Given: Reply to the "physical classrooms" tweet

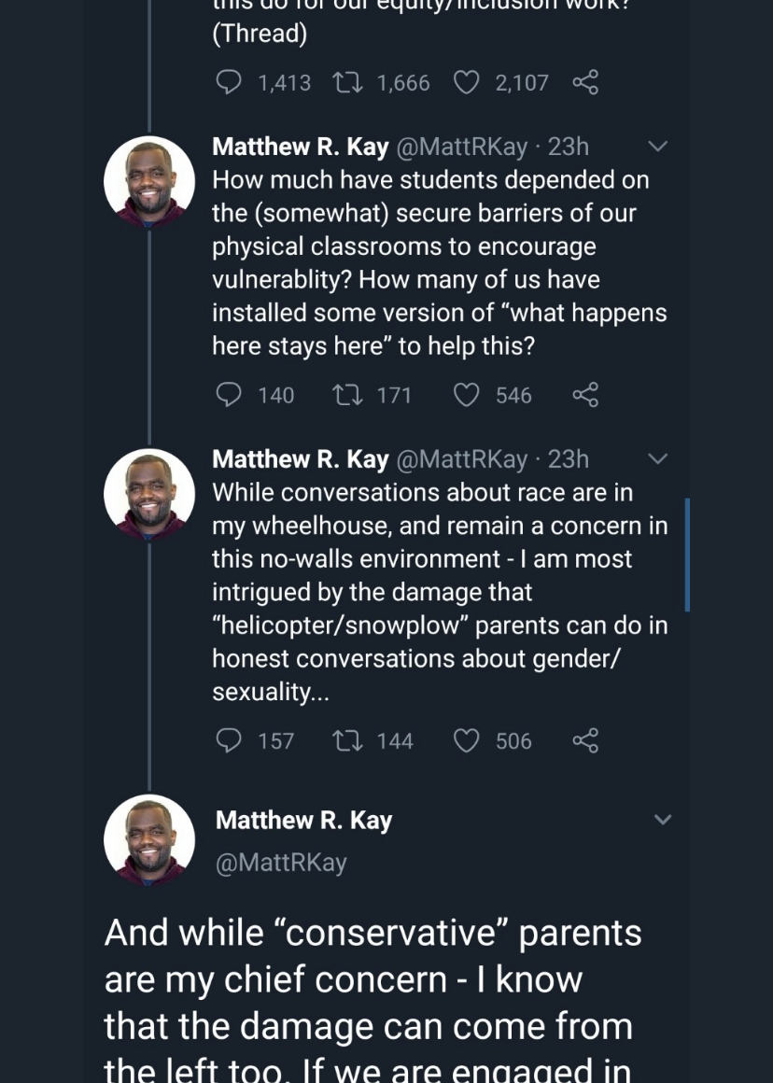Looking at the screenshot, I should (229, 395).
